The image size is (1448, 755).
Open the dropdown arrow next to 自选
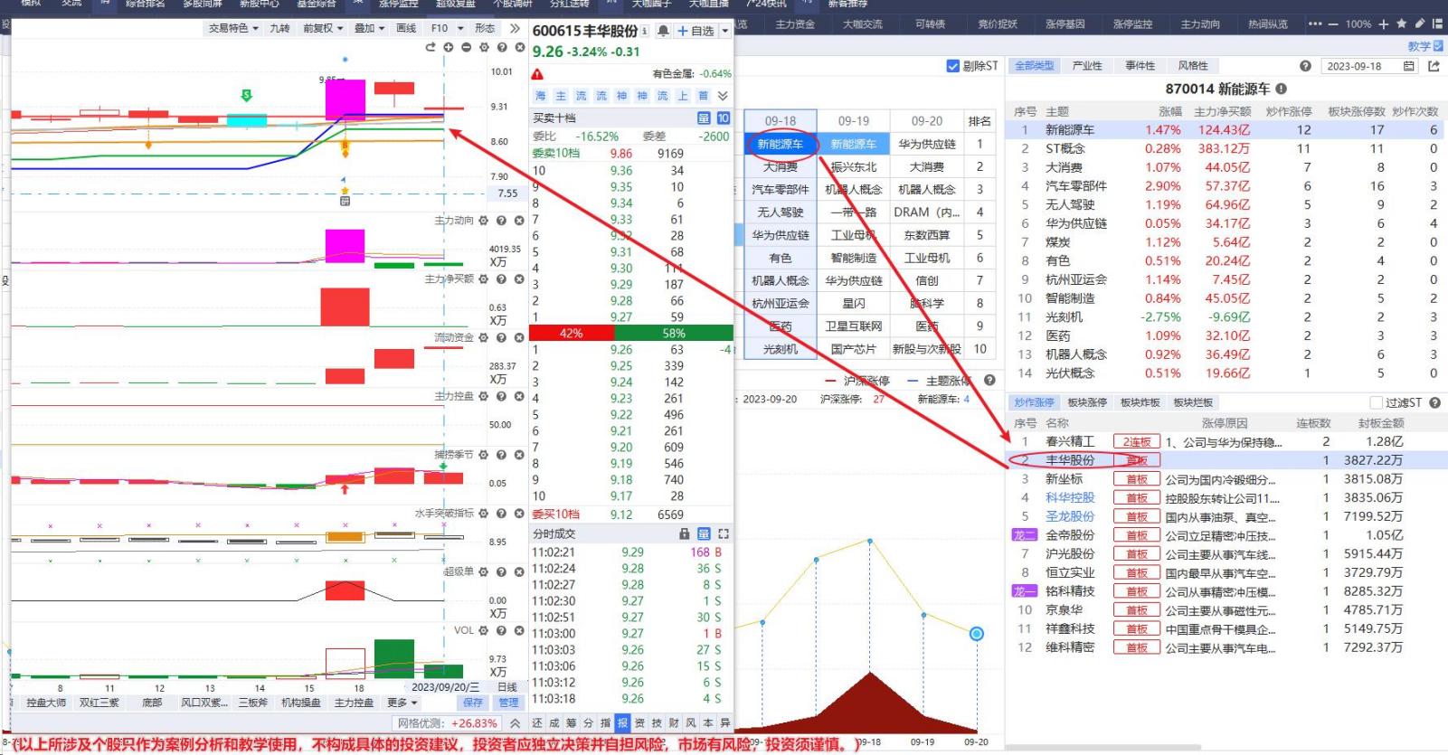pyautogui.click(x=725, y=31)
